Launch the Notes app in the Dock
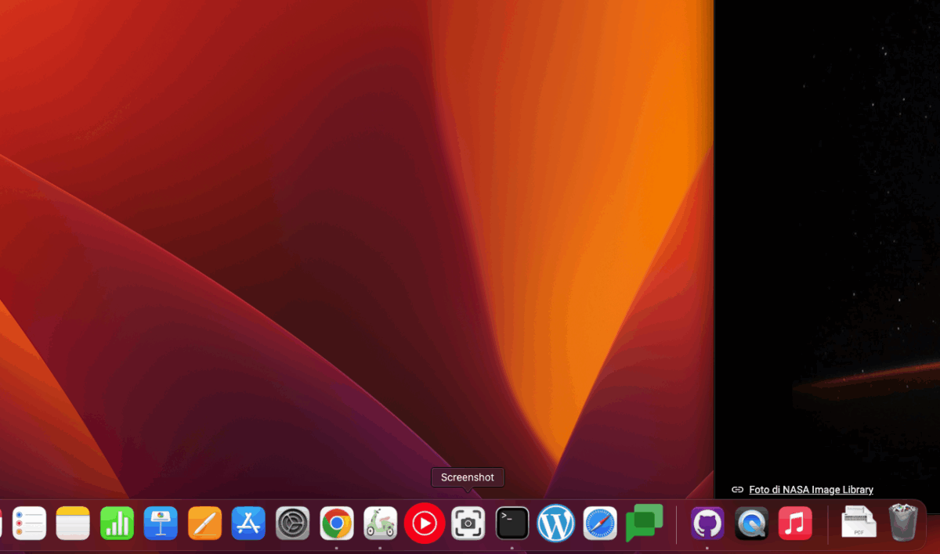The width and height of the screenshot is (940, 554). 73,523
